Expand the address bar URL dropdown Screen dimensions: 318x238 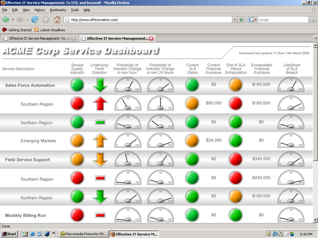click(x=234, y=20)
